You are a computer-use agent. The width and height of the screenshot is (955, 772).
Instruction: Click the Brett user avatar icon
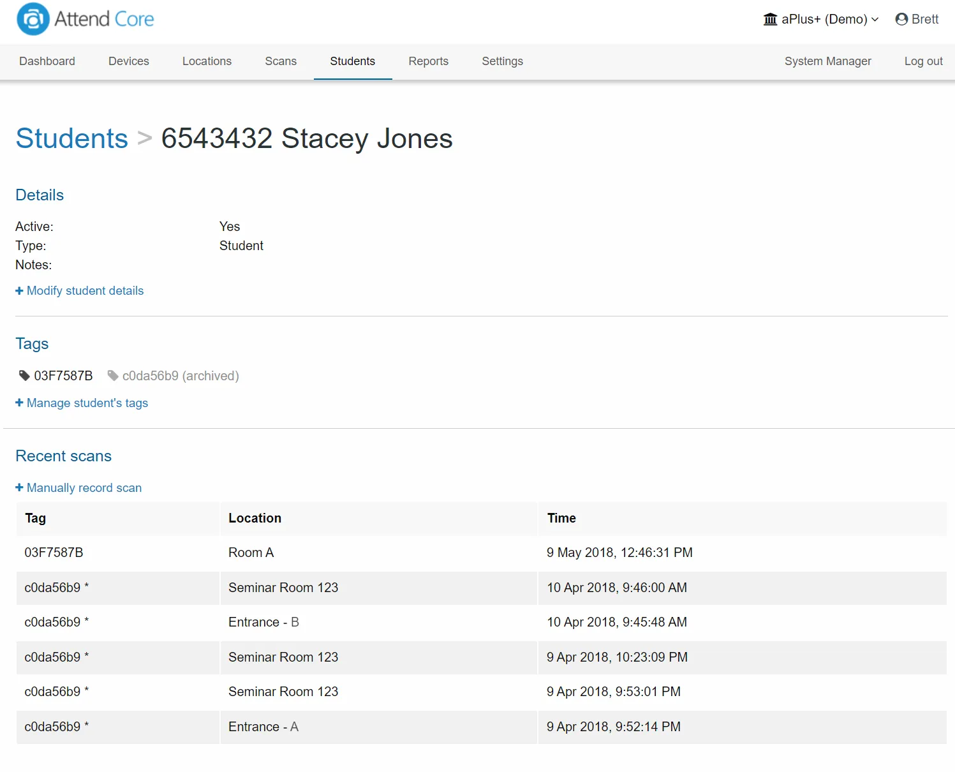[x=901, y=19]
